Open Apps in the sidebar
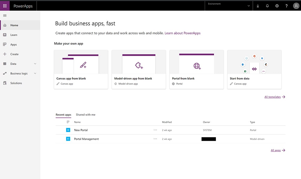Viewport: 301px width, 179px height. tap(20, 44)
